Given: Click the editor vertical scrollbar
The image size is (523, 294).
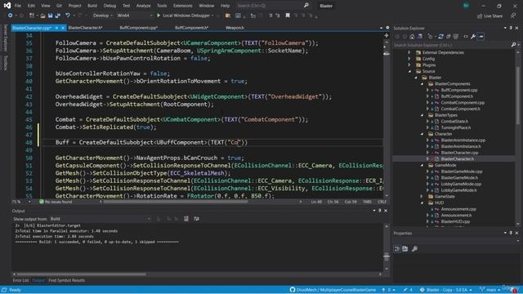Looking at the screenshot, I should click(387, 117).
